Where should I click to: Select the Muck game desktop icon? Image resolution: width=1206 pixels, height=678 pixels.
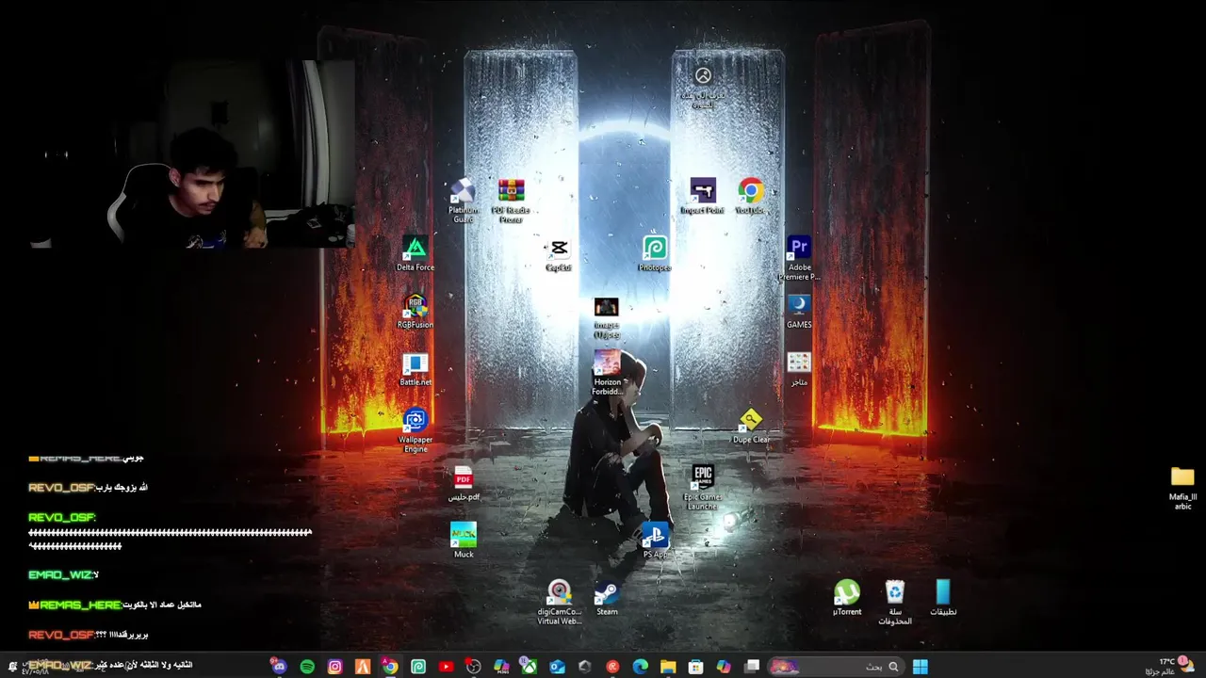pyautogui.click(x=464, y=541)
